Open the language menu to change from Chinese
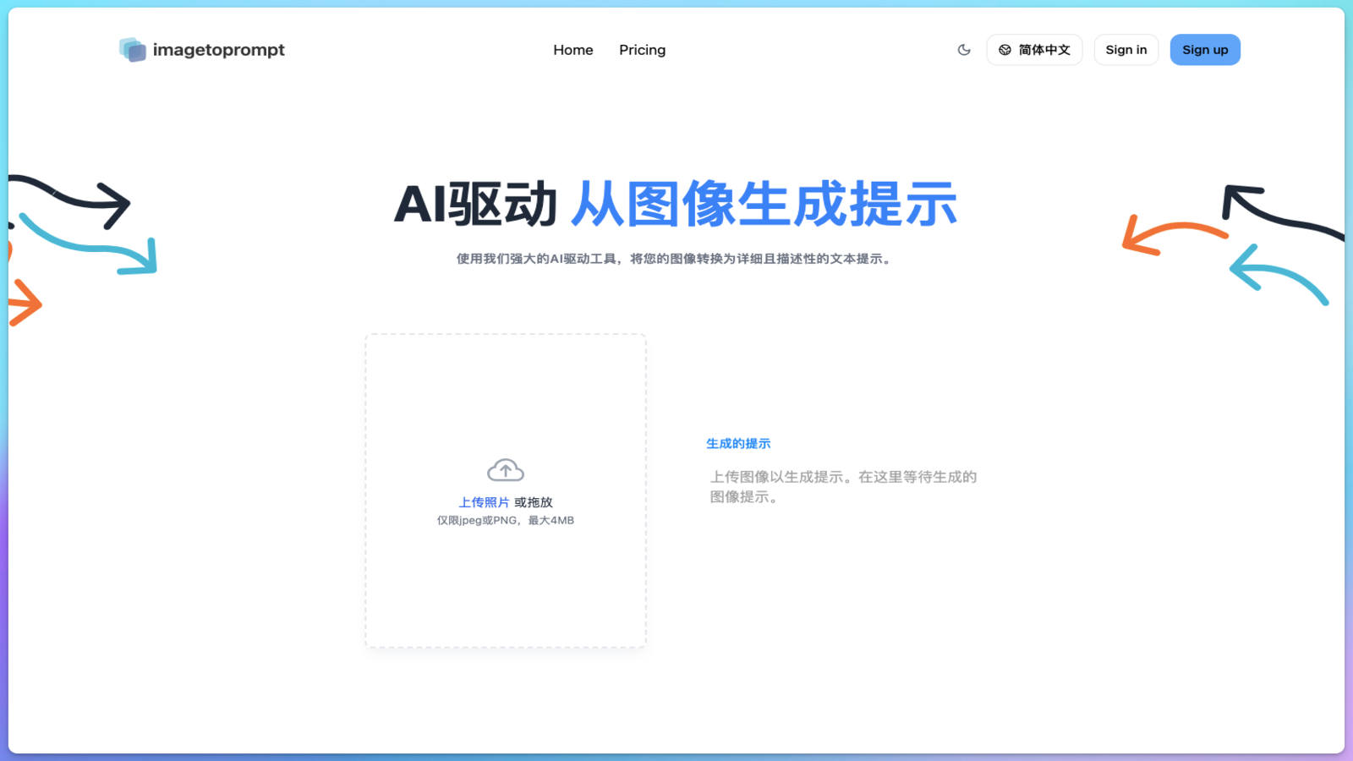The width and height of the screenshot is (1353, 761). (1034, 50)
